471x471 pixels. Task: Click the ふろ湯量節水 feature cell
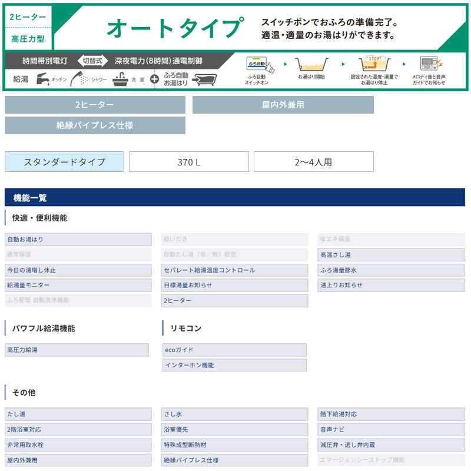(x=391, y=270)
